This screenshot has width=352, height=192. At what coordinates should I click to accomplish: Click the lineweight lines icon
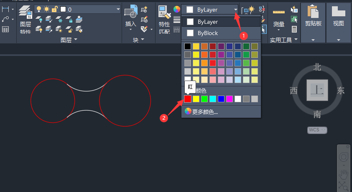coord(177,20)
